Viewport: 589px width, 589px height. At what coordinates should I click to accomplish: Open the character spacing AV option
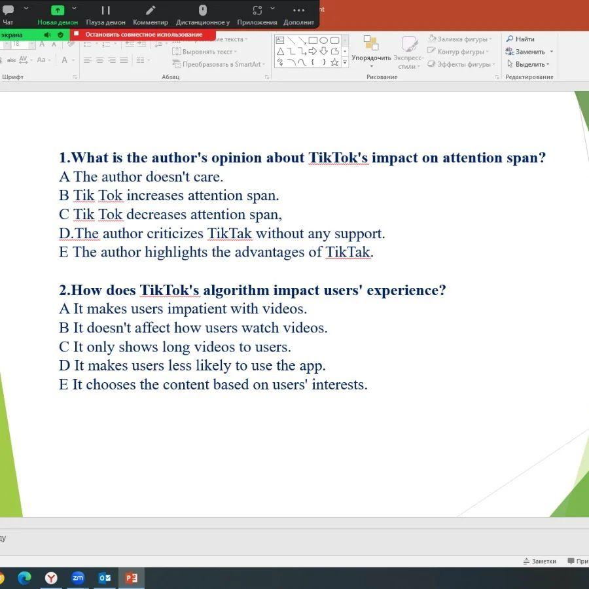click(25, 60)
